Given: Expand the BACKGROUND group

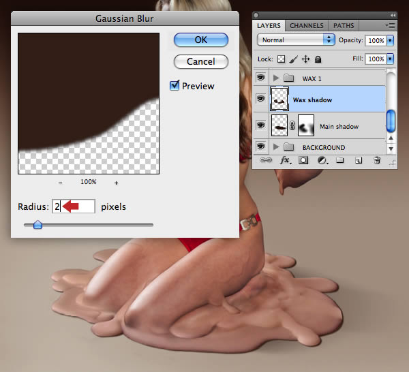Looking at the screenshot, I should [276, 146].
